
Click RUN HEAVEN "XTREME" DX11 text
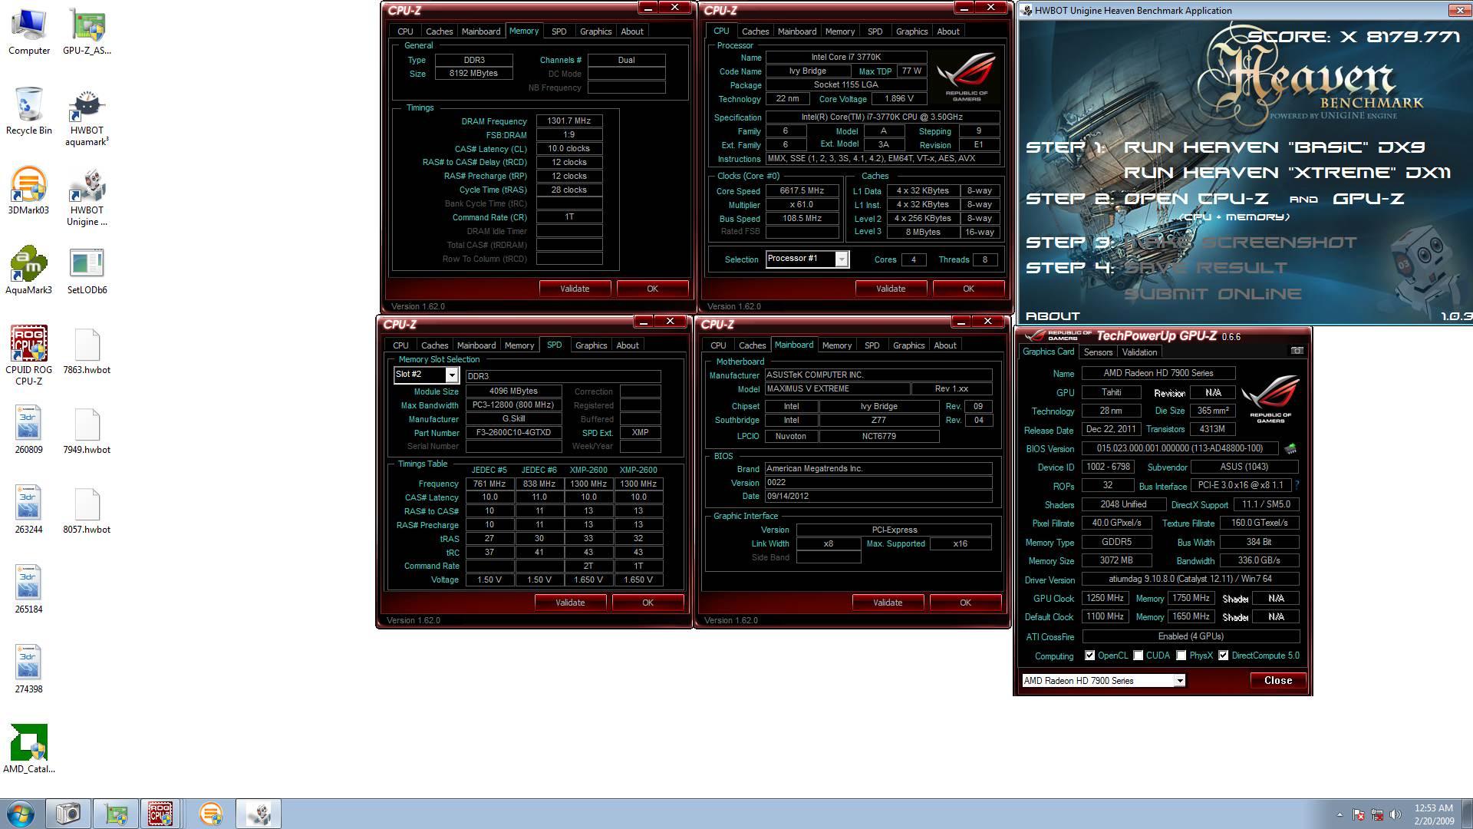[1287, 173]
